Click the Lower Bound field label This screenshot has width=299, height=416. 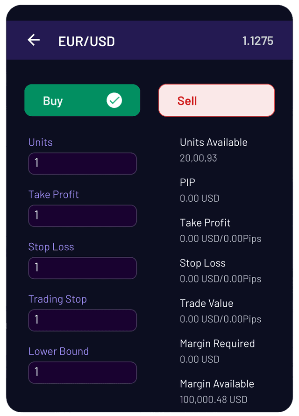pyautogui.click(x=58, y=352)
